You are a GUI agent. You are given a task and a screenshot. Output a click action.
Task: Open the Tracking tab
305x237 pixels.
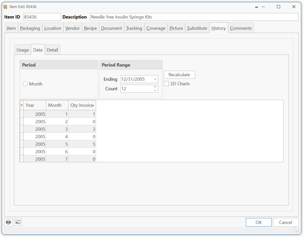click(x=134, y=28)
